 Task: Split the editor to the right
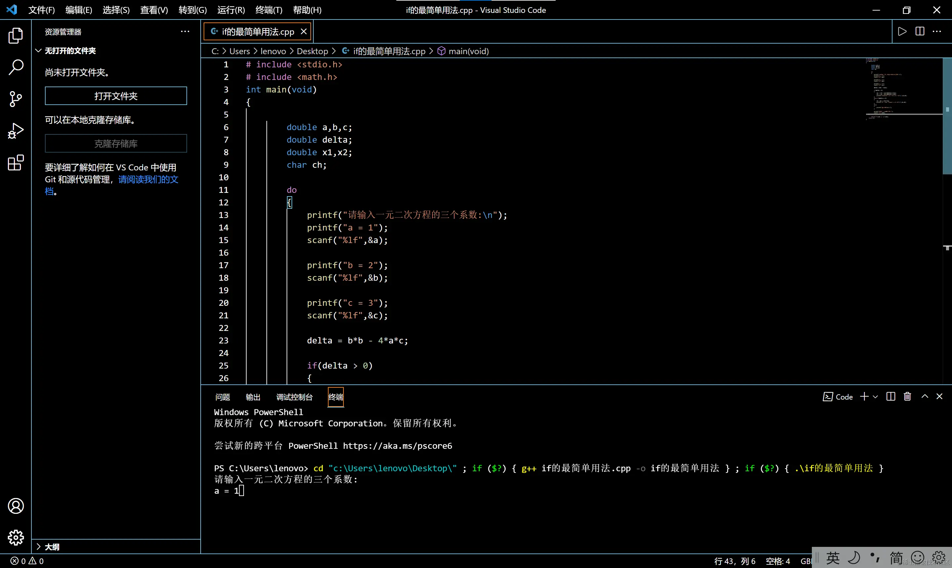920,31
